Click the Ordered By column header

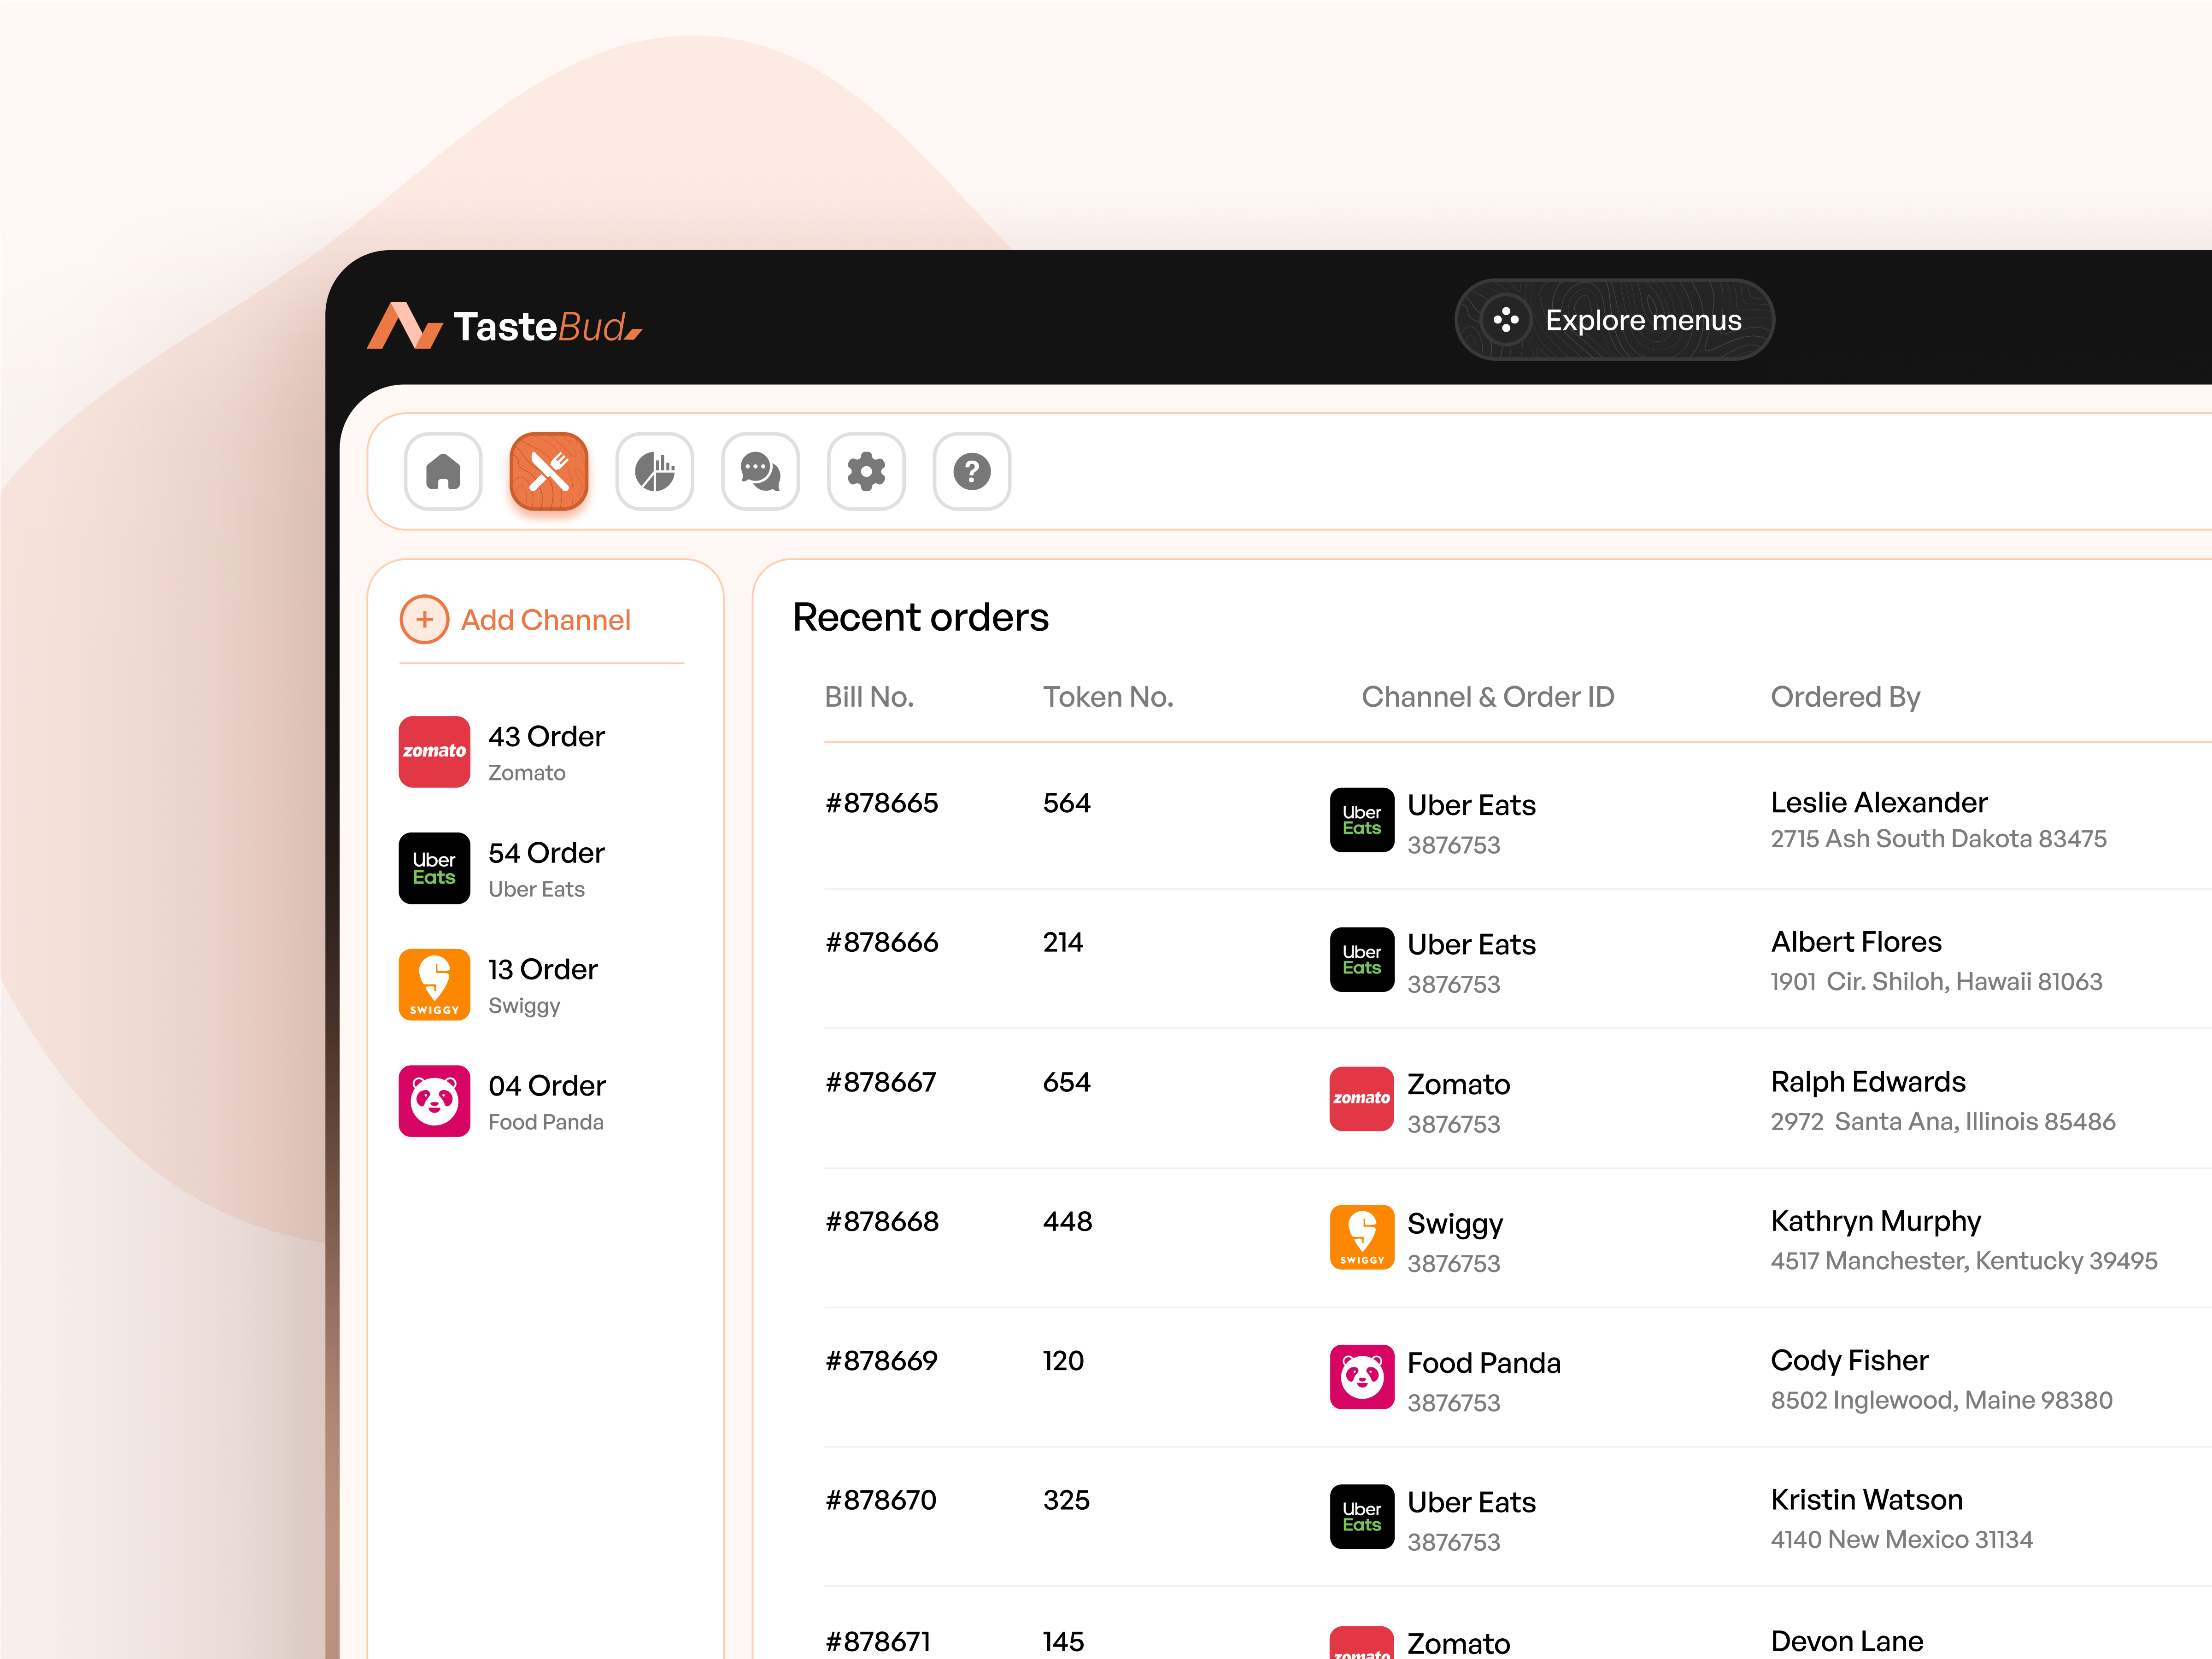1845,697
